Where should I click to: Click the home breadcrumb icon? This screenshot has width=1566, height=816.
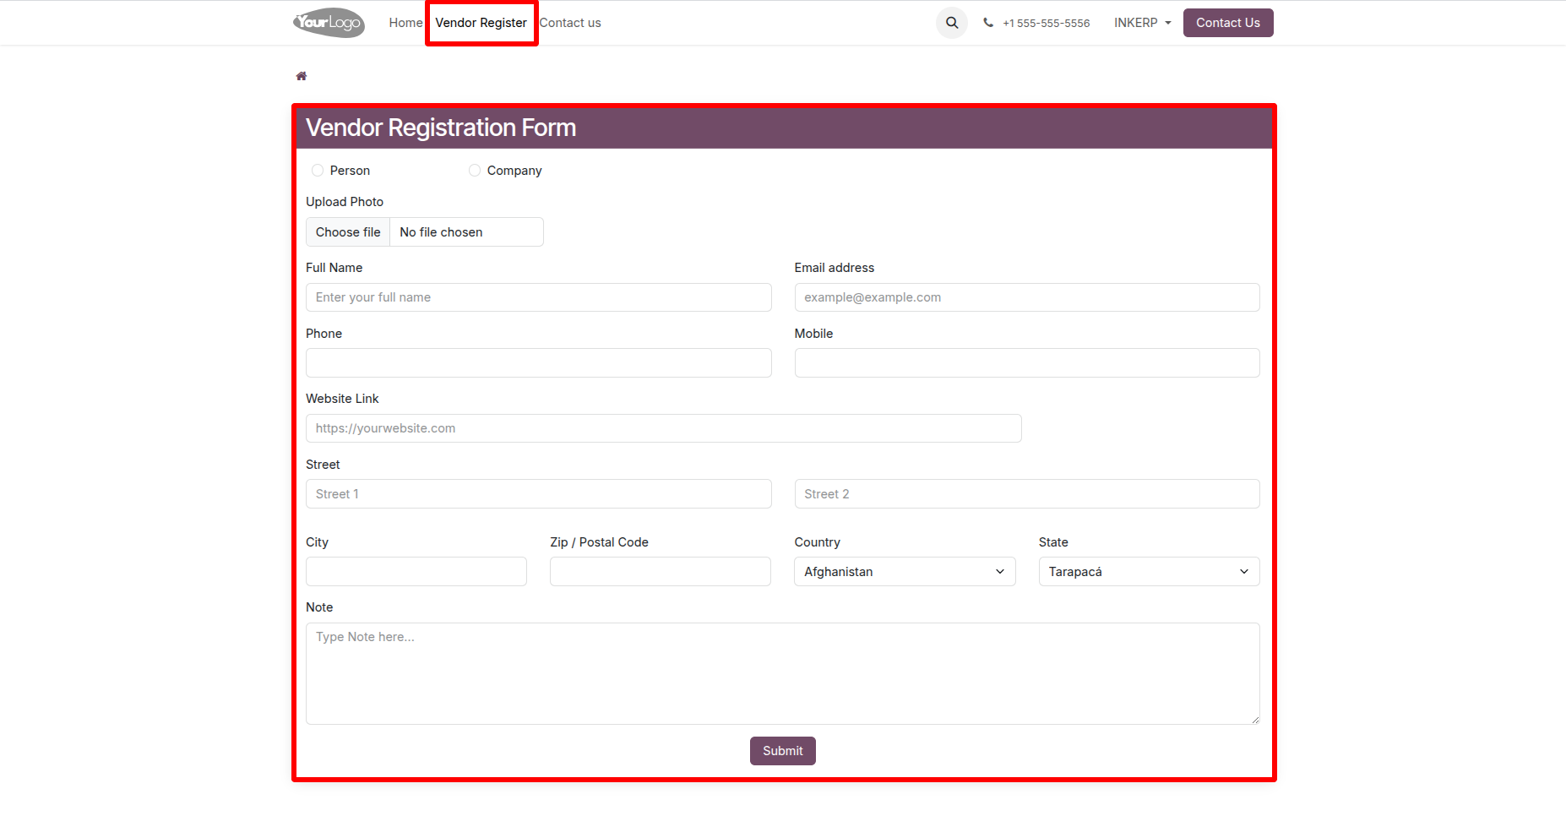pos(301,76)
